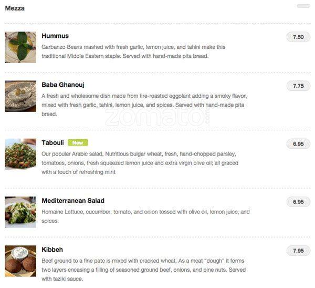Click the Mezza section heading
Screen dimensions: 315x288
point(15,8)
